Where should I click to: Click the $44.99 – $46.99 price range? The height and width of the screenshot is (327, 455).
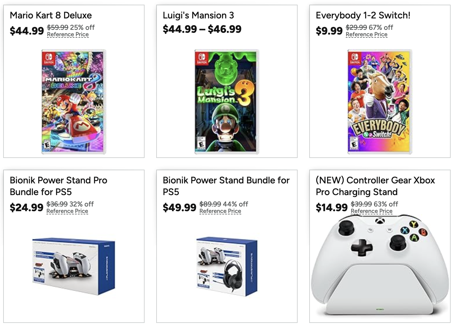pyautogui.click(x=202, y=29)
